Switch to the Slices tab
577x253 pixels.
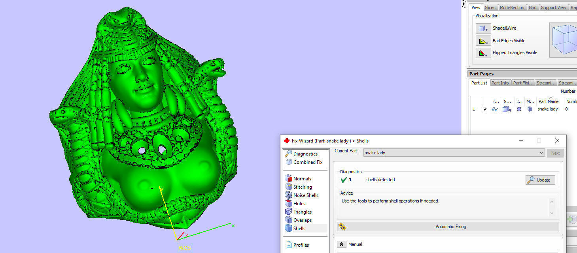coord(490,7)
